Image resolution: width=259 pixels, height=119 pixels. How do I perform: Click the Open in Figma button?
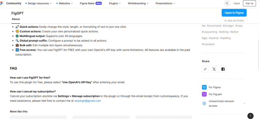click(234, 13)
